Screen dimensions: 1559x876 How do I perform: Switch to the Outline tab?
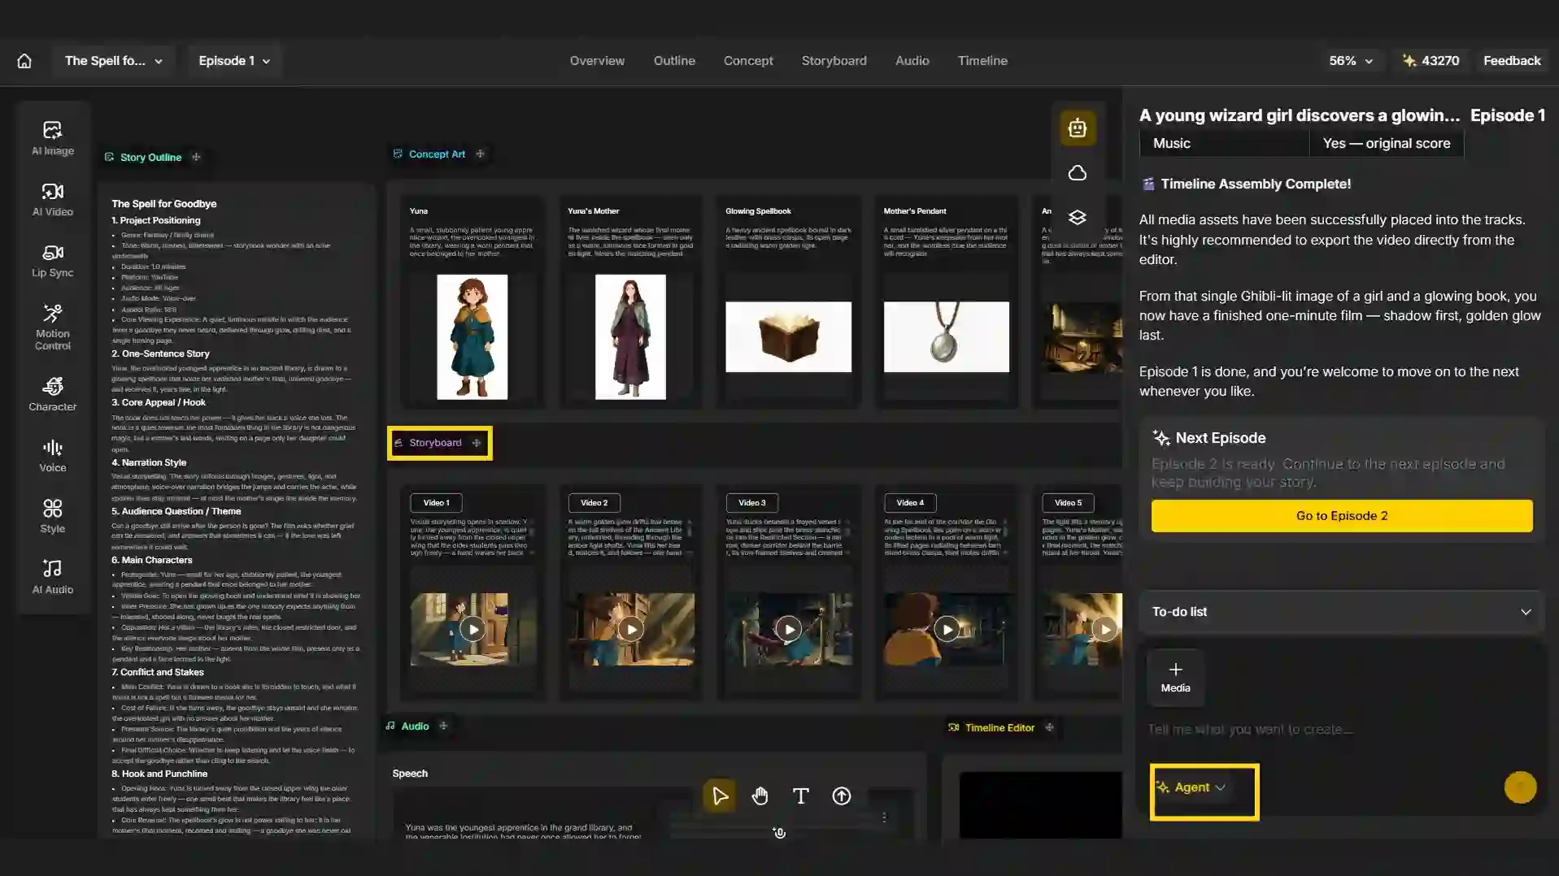point(674,61)
